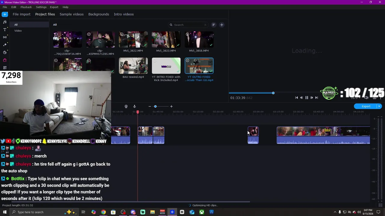Viewport: 385px width, 216px height.
Task: Click the blue Export button
Action: coord(366,106)
